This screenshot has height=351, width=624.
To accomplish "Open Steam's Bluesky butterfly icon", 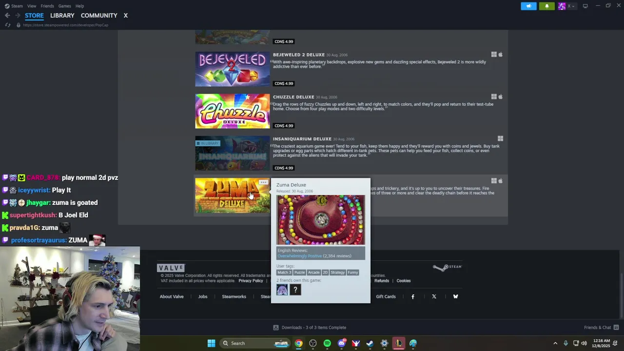I will [455, 296].
